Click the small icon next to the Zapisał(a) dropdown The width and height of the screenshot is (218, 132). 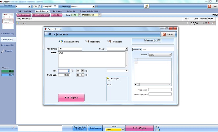click(x=97, y=6)
